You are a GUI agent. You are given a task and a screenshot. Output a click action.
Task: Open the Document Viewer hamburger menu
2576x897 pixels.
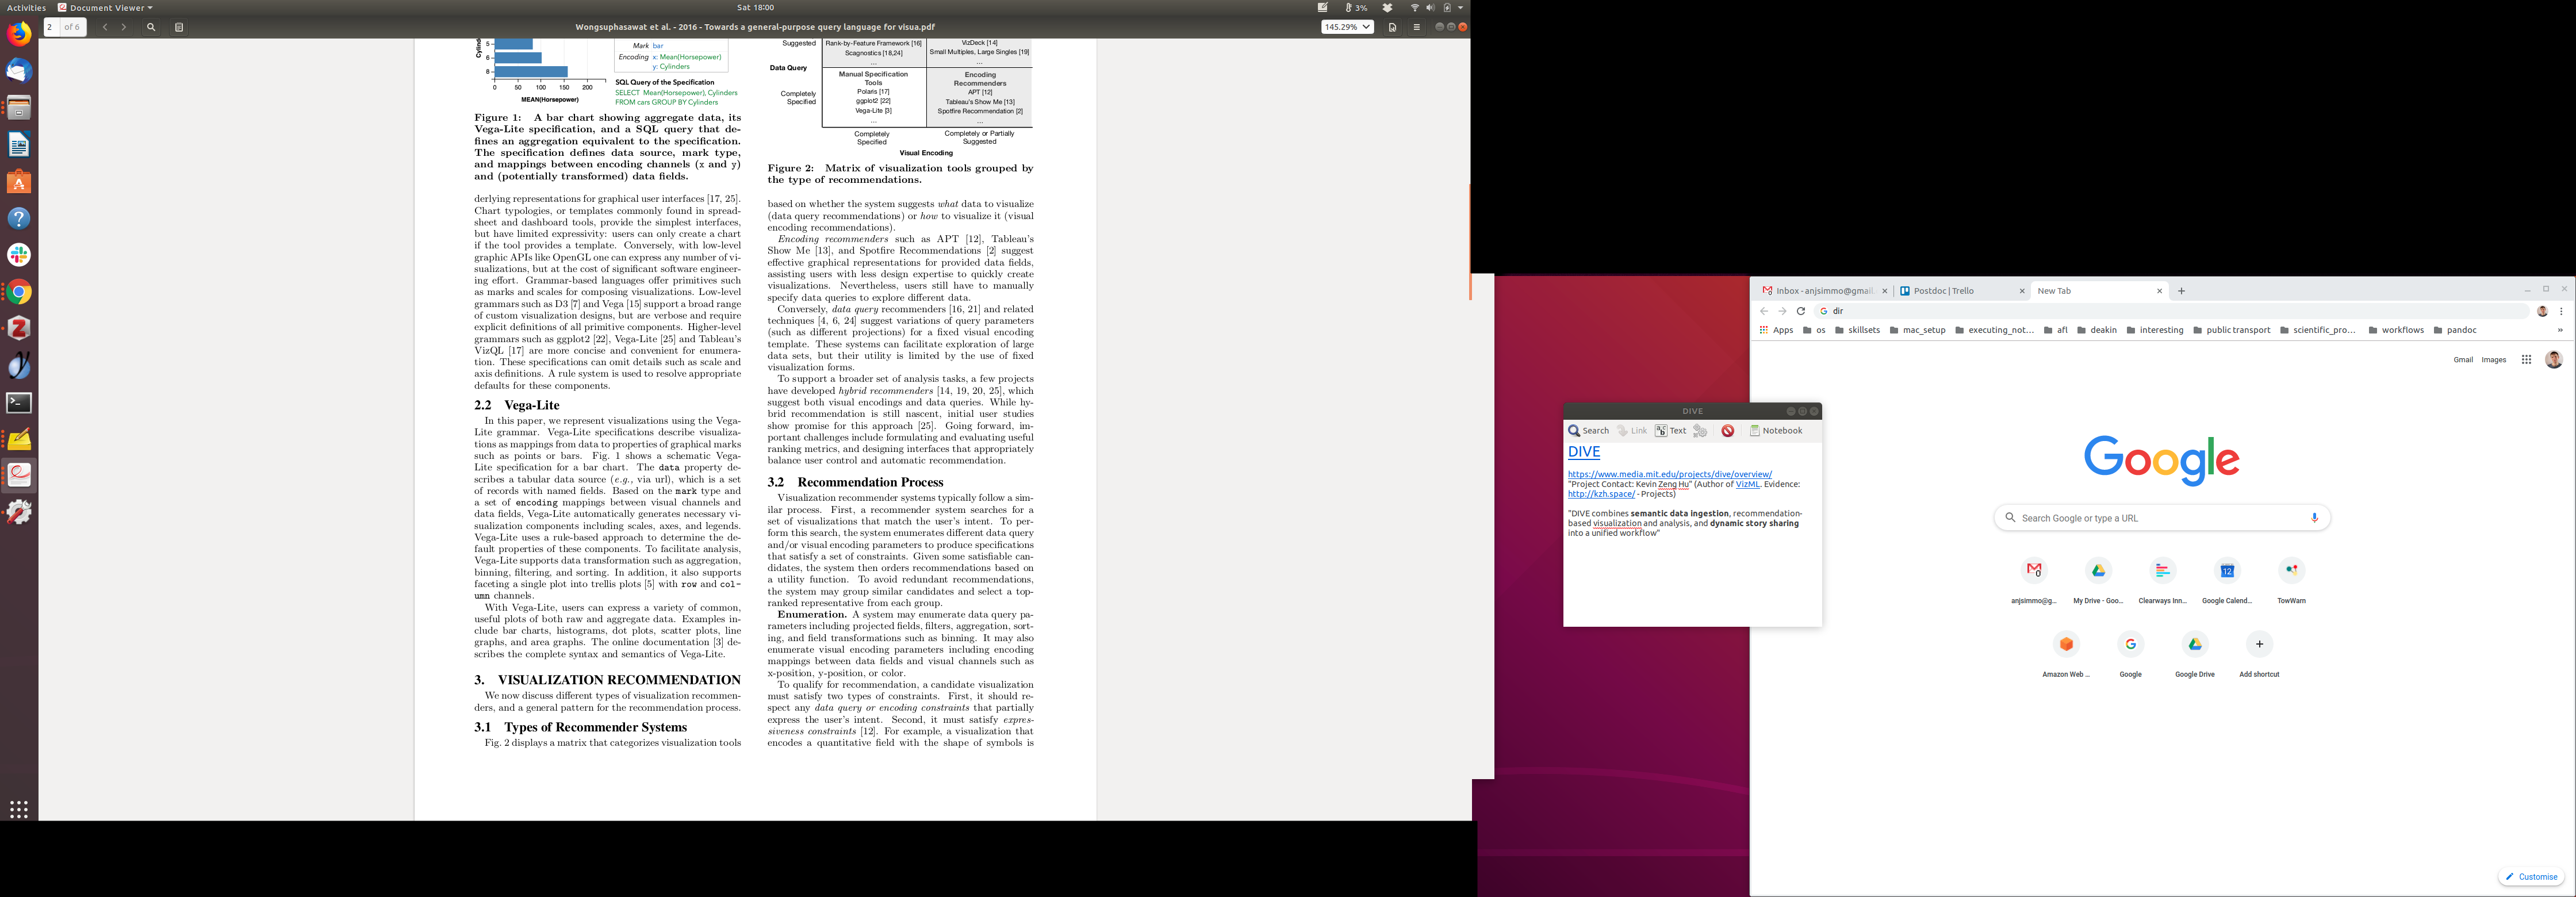pos(1416,27)
